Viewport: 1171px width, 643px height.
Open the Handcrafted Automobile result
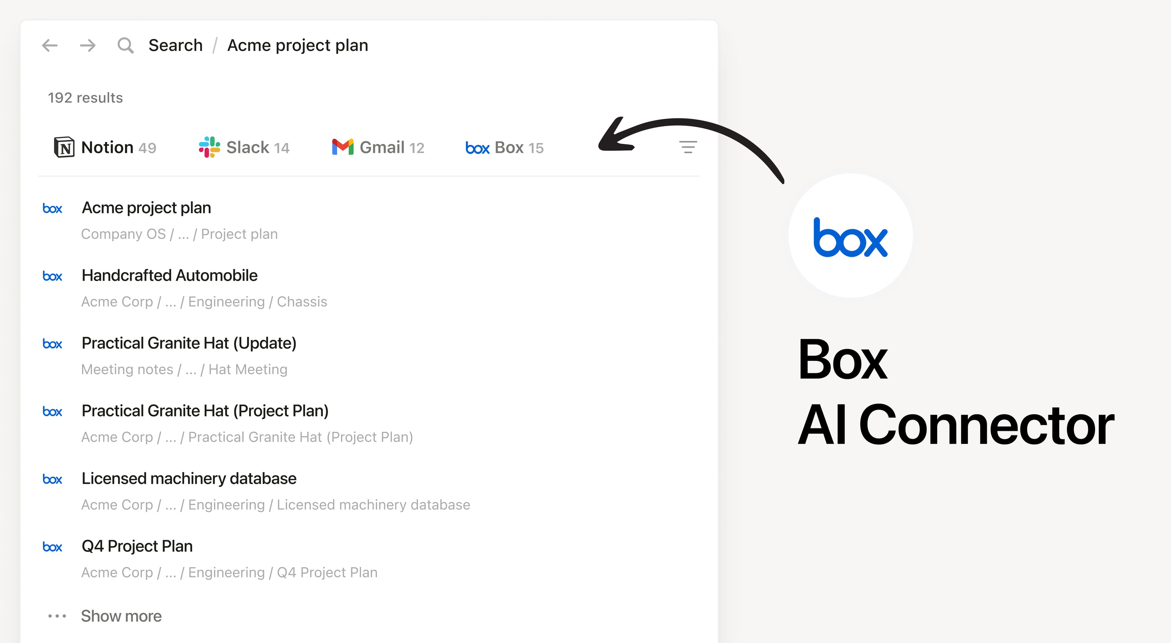(x=170, y=275)
